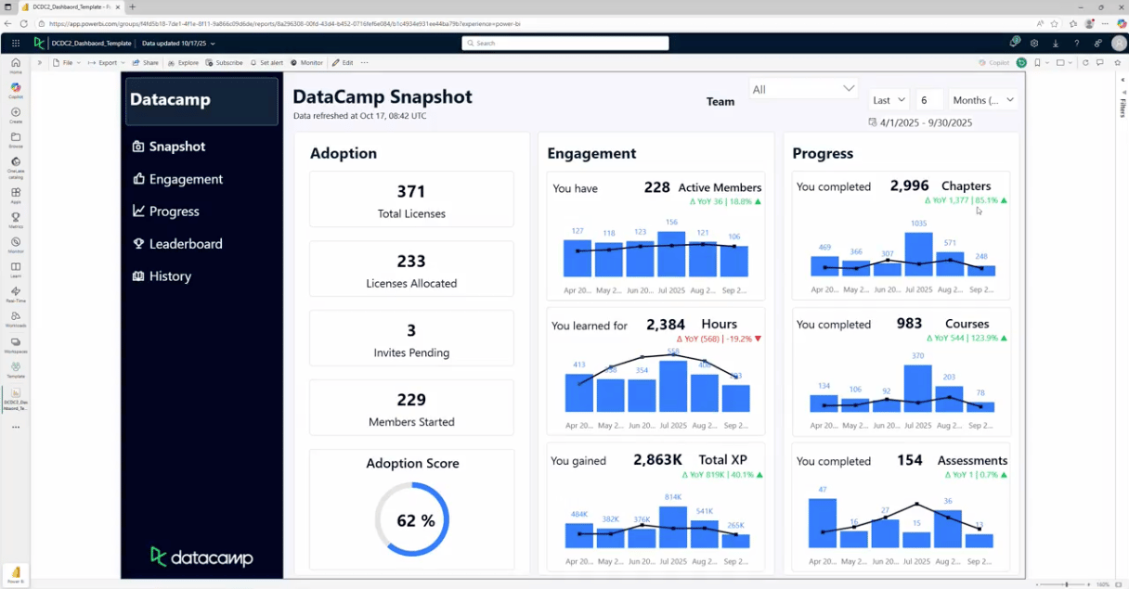Click the Subscribe button in the toolbar

coord(224,63)
